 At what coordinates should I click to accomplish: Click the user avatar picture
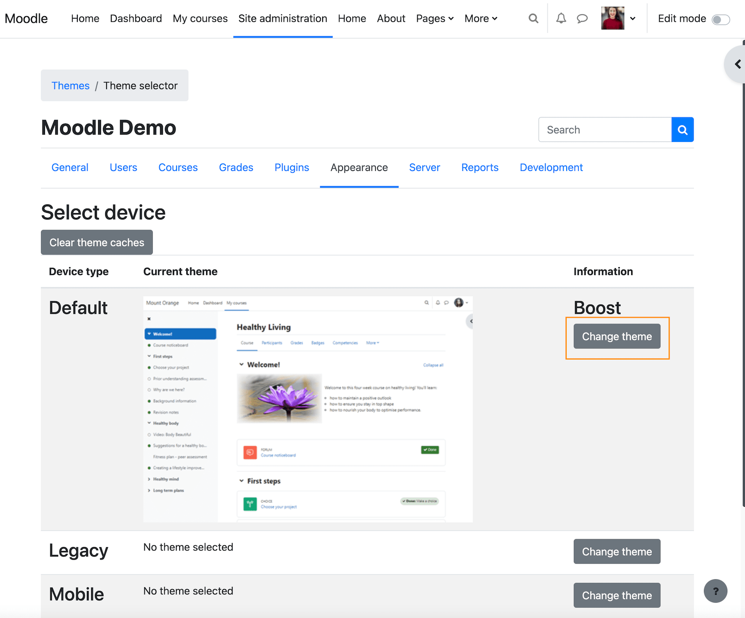[613, 19]
